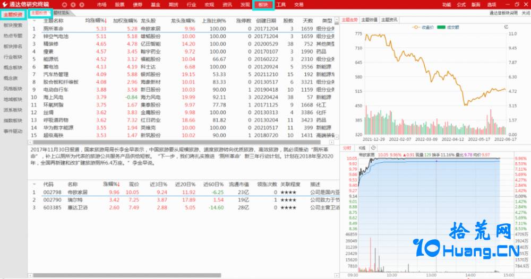Select 概念板块 in the left sidebar
The width and height of the screenshot is (531, 279).
tap(13, 68)
